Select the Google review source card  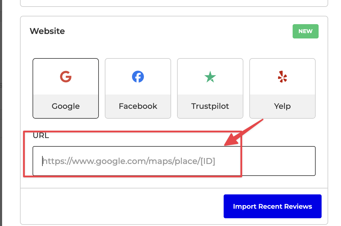(x=66, y=88)
